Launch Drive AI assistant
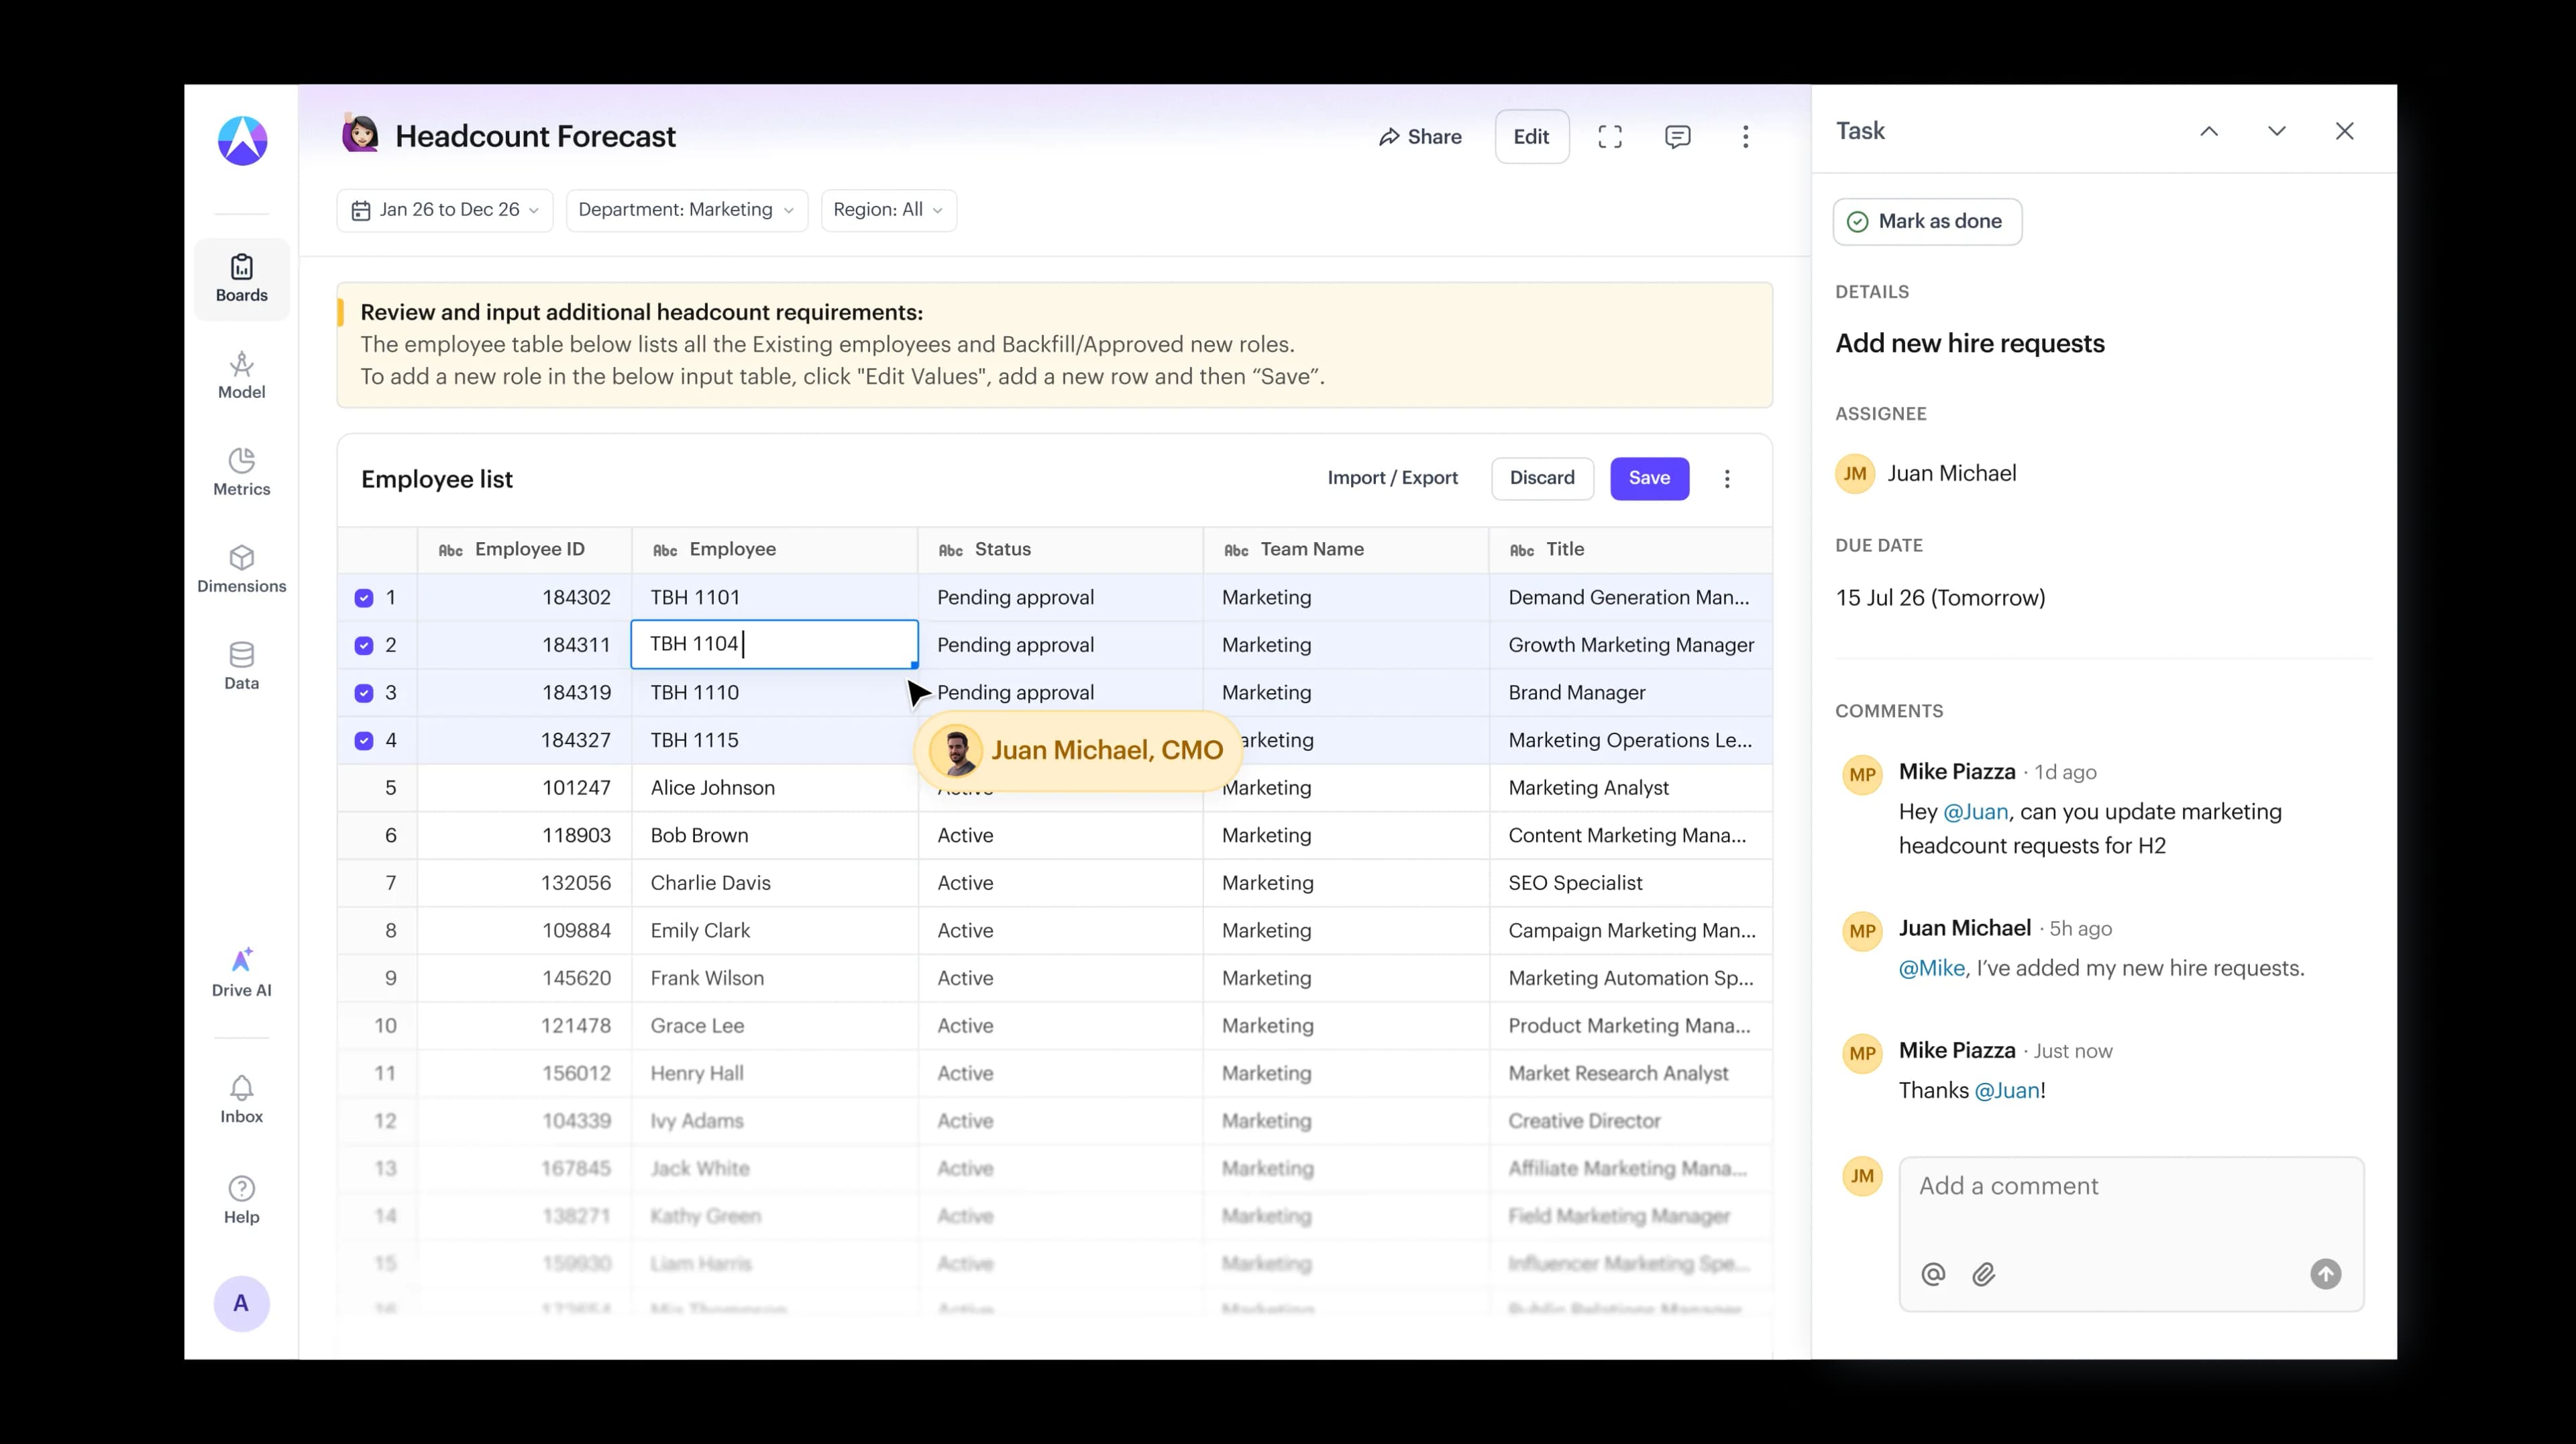2576x1444 pixels. point(241,973)
